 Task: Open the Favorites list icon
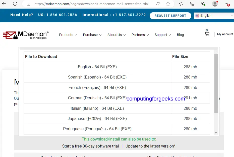click(x=181, y=4)
